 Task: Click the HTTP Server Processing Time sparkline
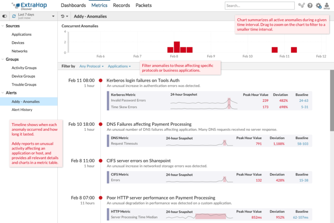tap(199, 216)
